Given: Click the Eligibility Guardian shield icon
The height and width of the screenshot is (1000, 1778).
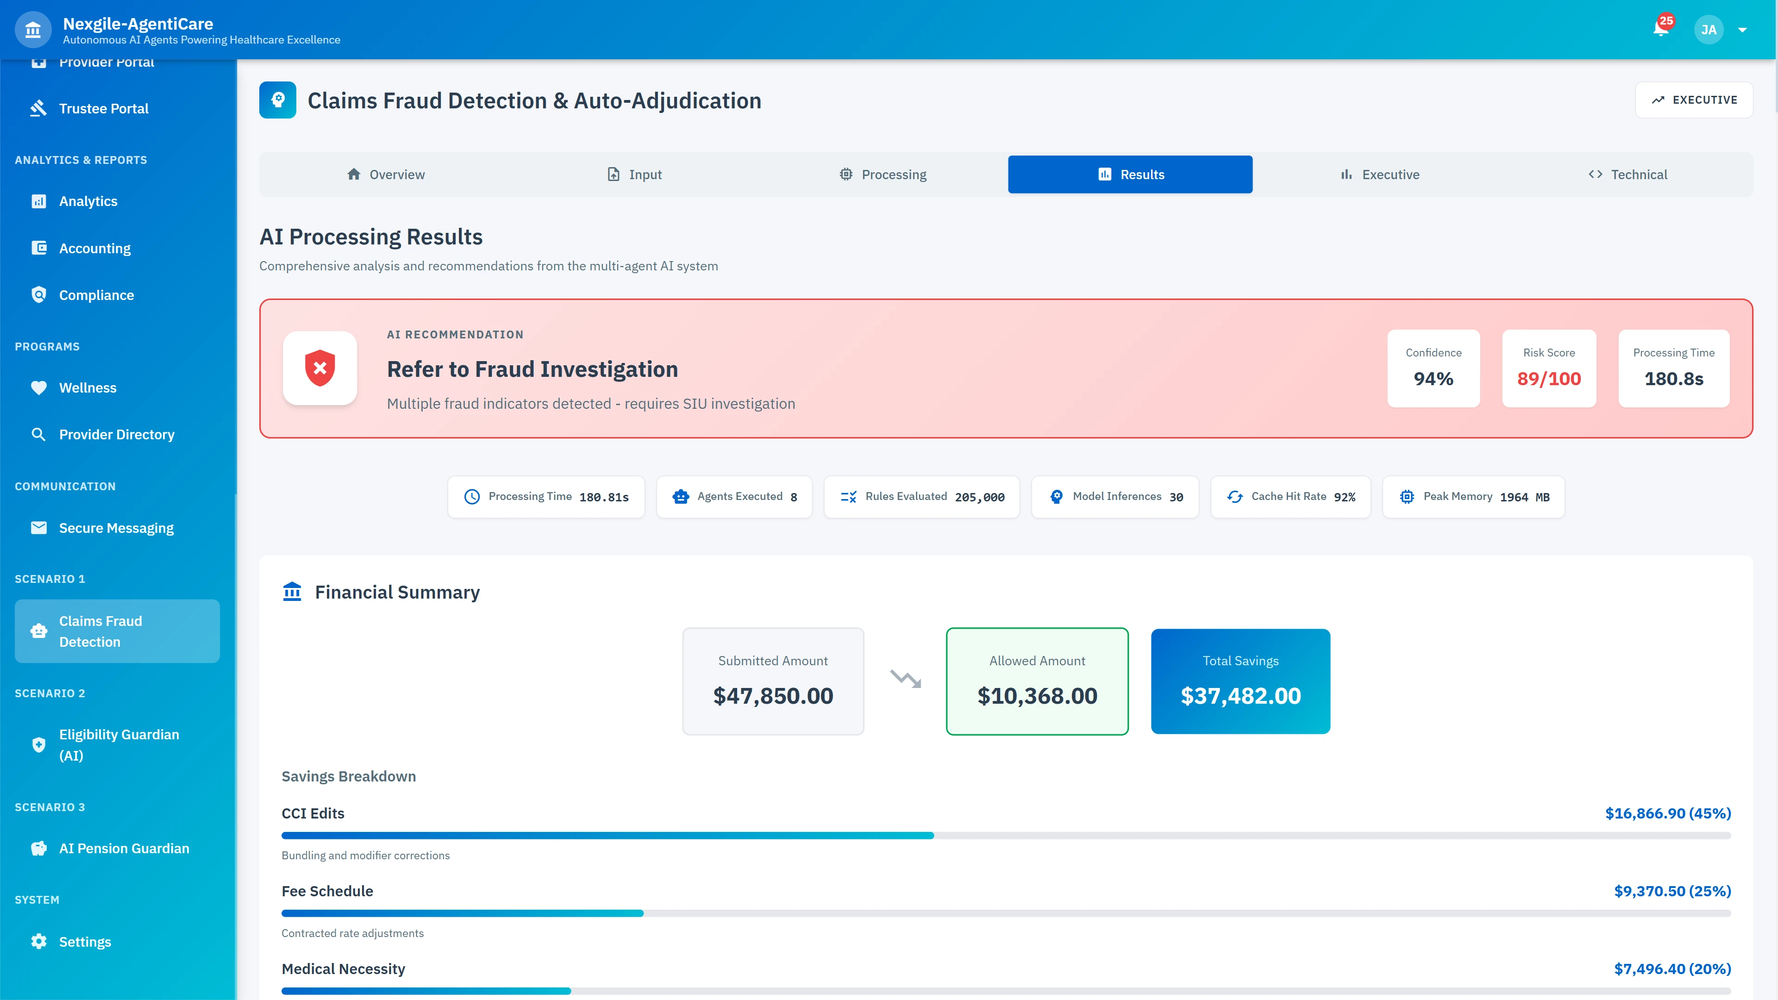Looking at the screenshot, I should tap(38, 744).
